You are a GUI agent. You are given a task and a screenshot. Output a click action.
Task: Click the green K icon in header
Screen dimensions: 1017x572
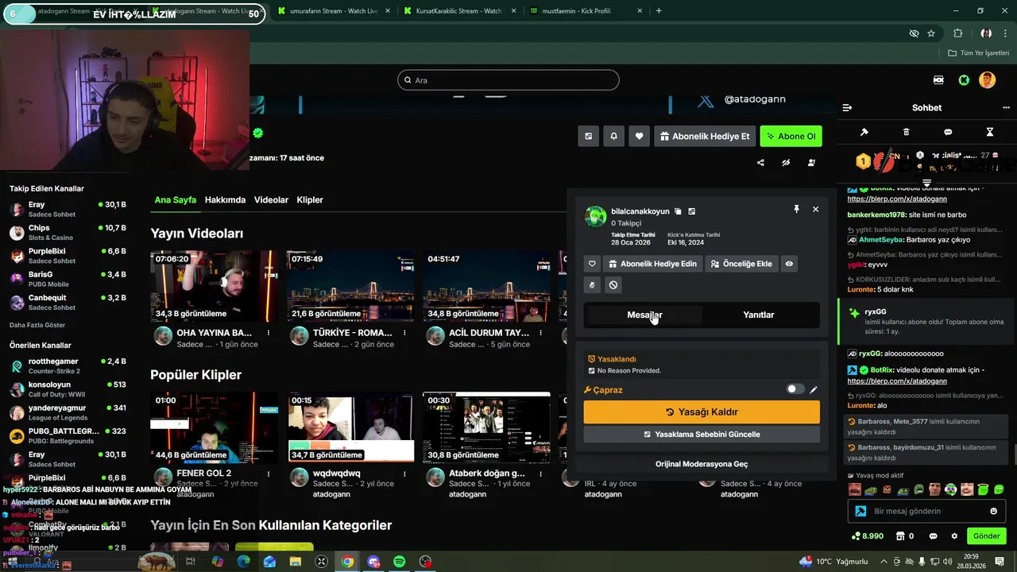click(x=964, y=80)
